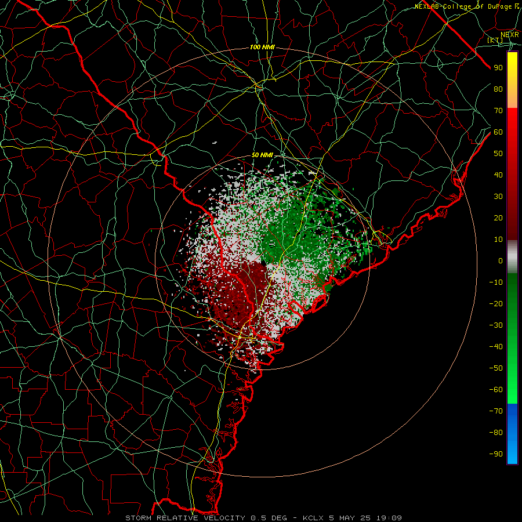Click the 0 value on velocity scale
Screen dimensions: 522x522
(501, 261)
